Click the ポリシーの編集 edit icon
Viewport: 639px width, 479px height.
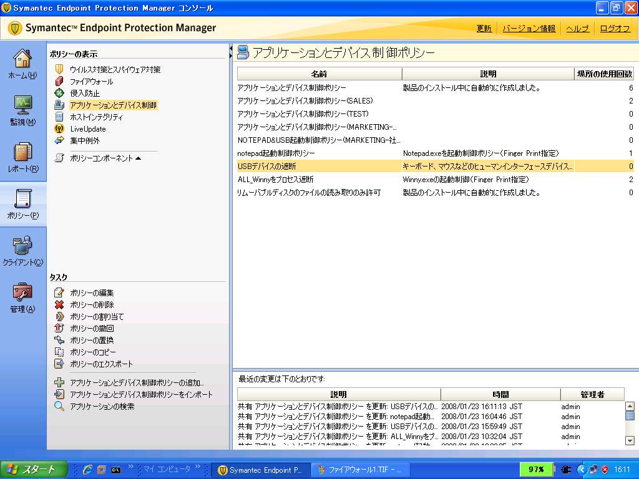(59, 293)
